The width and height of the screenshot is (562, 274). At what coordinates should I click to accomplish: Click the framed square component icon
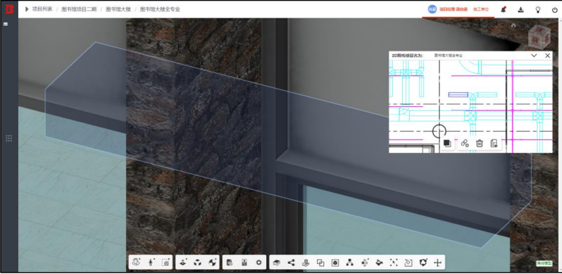335,262
